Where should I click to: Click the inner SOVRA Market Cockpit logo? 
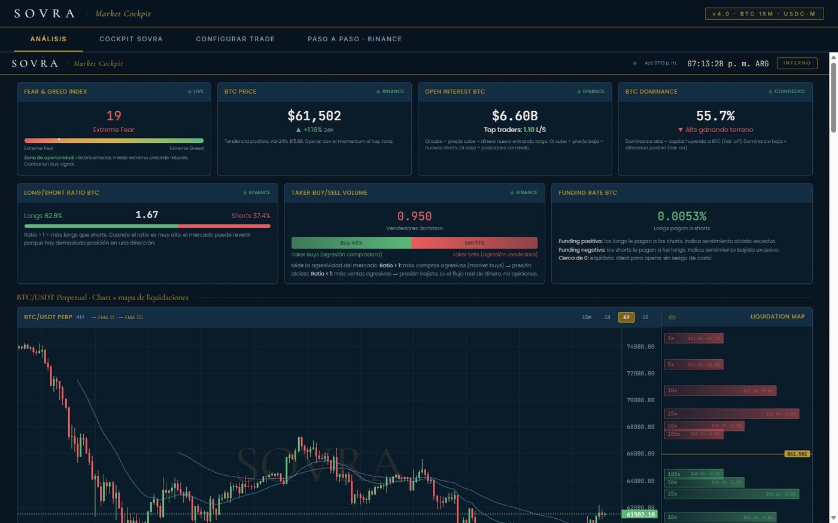click(68, 63)
